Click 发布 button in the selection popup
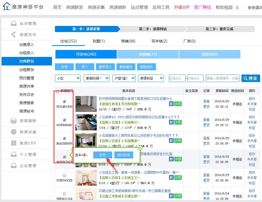Viewport: 262px width, 202px height. (x=102, y=155)
